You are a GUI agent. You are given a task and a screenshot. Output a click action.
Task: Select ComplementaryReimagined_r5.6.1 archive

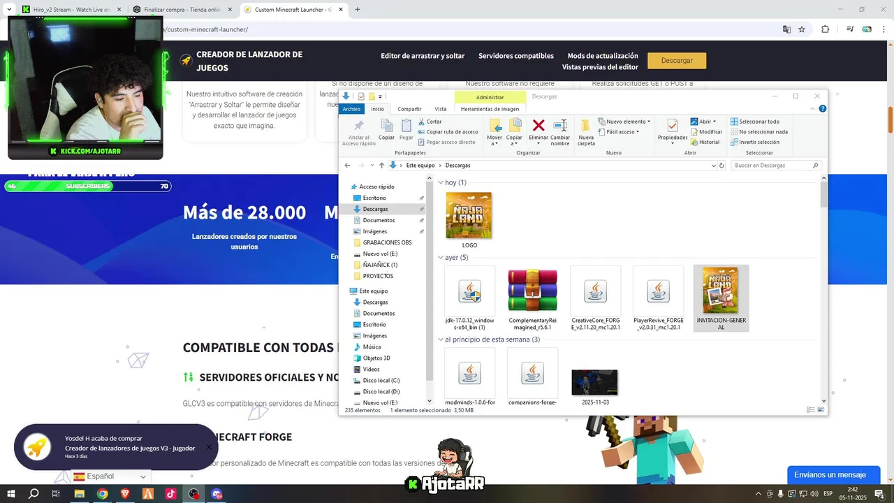click(x=532, y=298)
